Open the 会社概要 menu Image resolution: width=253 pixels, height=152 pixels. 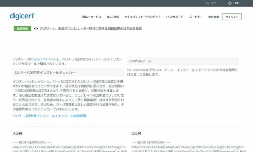[213, 17]
